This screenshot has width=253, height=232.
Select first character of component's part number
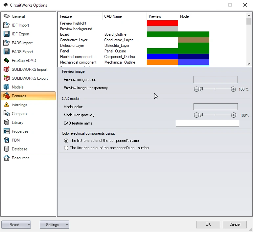coord(66,148)
